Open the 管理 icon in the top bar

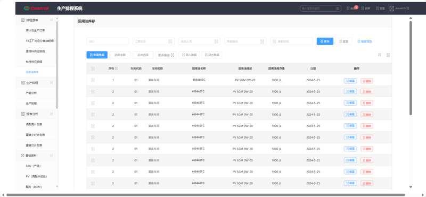[x=378, y=8]
